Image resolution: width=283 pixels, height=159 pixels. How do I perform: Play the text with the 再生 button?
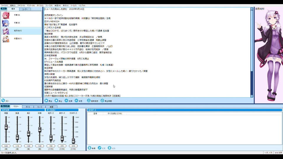click(48, 101)
